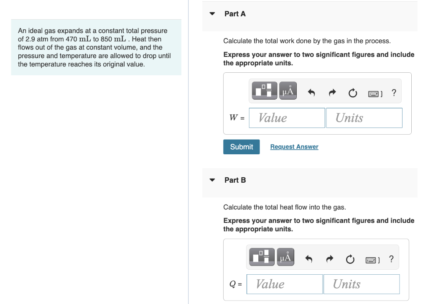Image resolution: width=428 pixels, height=304 pixels.
Task: Submit the Part A answer
Action: 242,147
